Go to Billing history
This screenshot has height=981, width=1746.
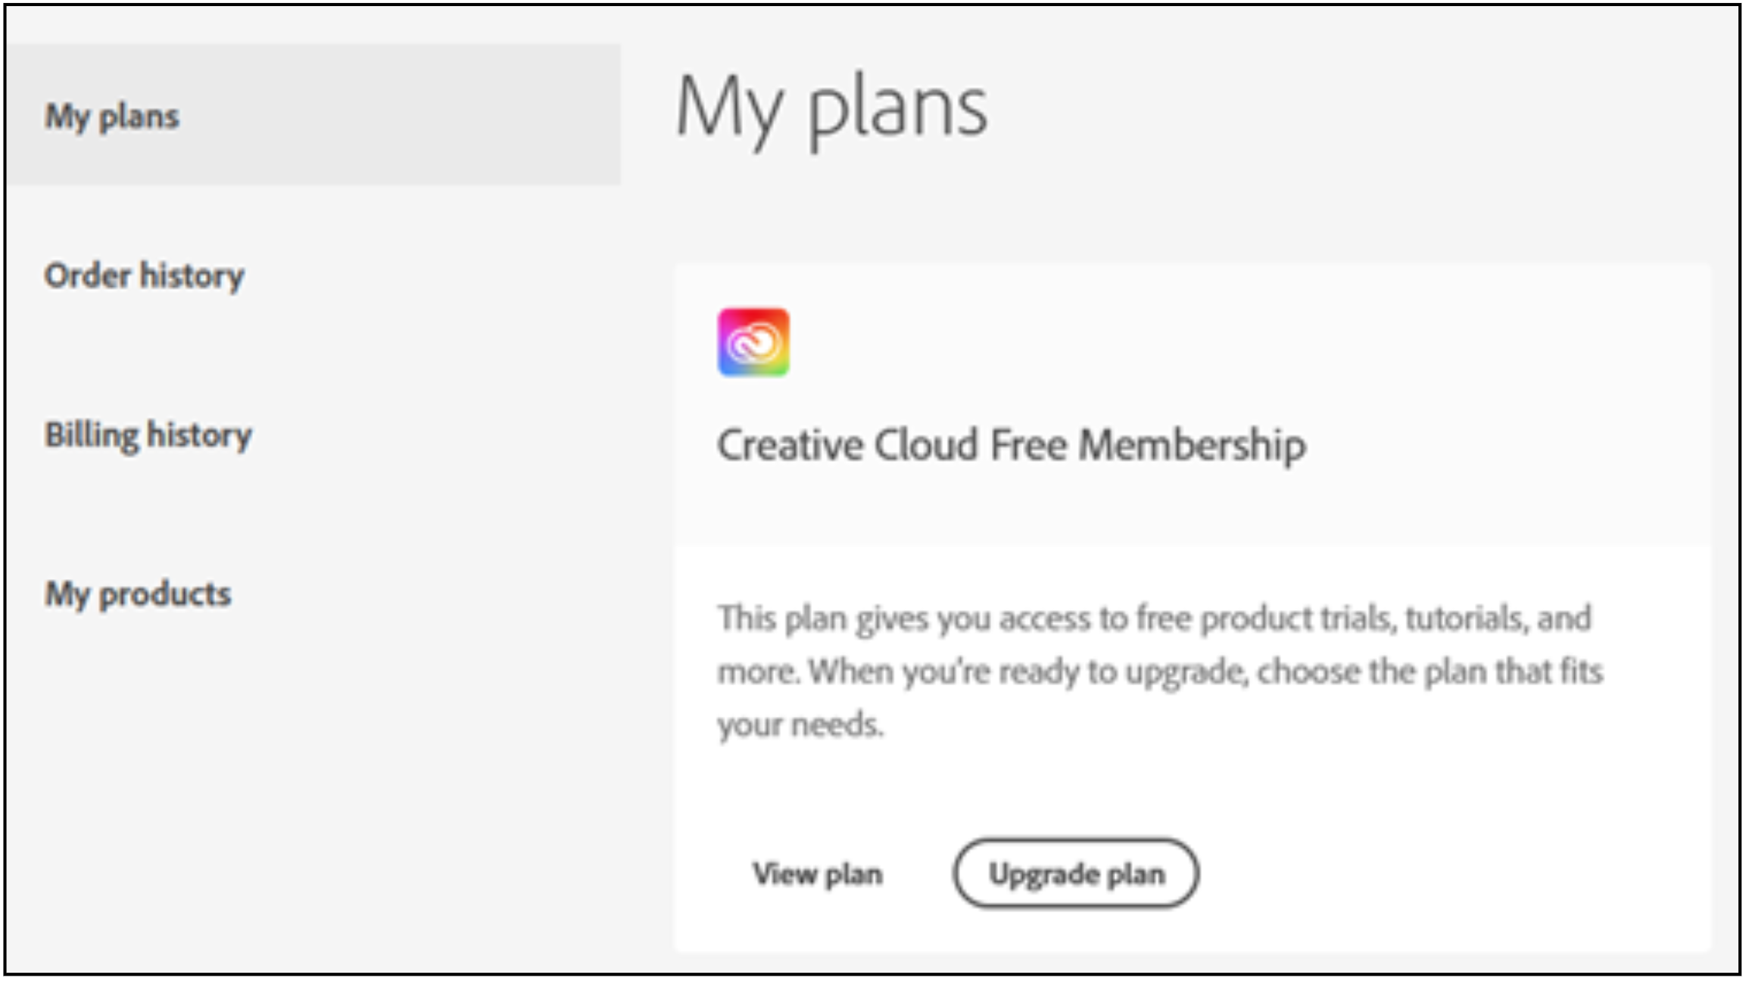(x=148, y=435)
